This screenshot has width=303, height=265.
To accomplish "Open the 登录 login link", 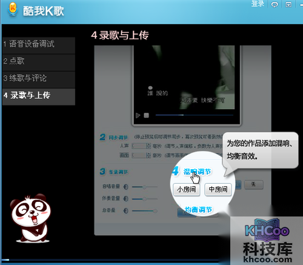I will (x=258, y=4).
